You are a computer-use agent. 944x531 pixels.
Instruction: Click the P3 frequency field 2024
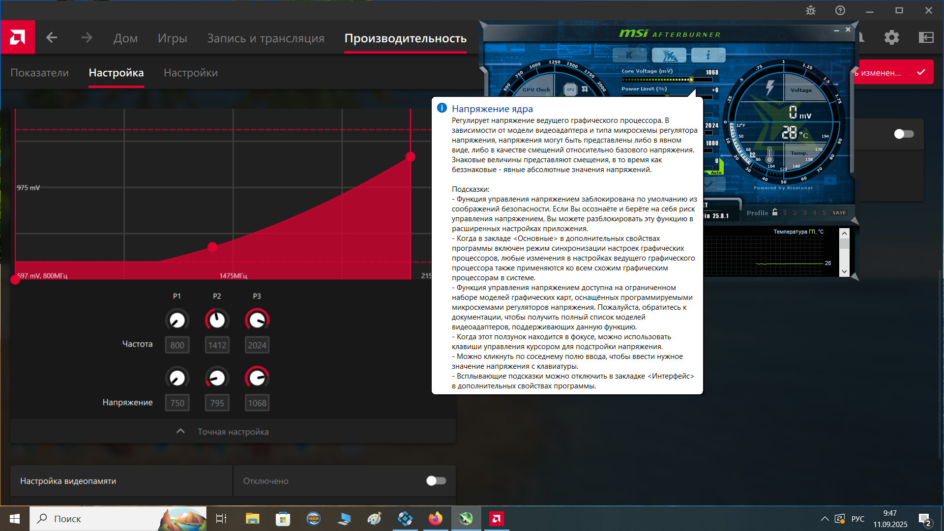[257, 345]
